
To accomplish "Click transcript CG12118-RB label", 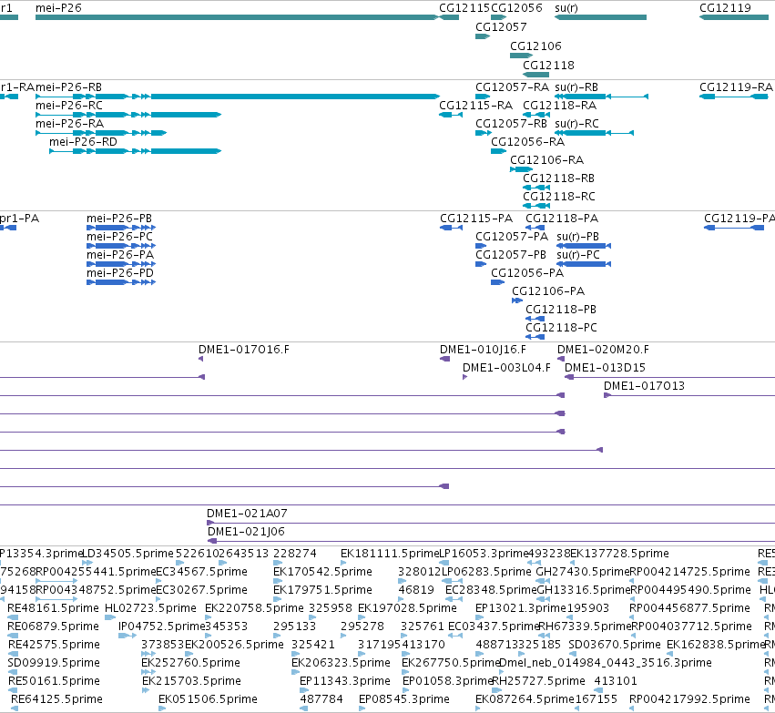I will pos(558,178).
